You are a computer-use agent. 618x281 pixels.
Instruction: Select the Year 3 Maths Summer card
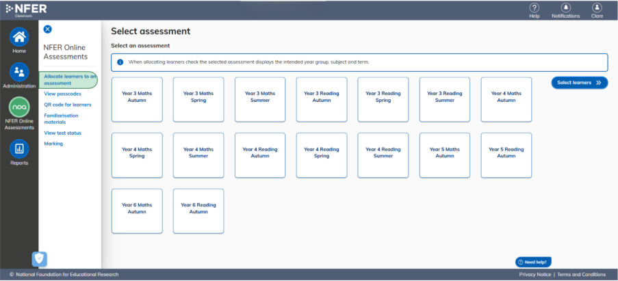pyautogui.click(x=260, y=100)
